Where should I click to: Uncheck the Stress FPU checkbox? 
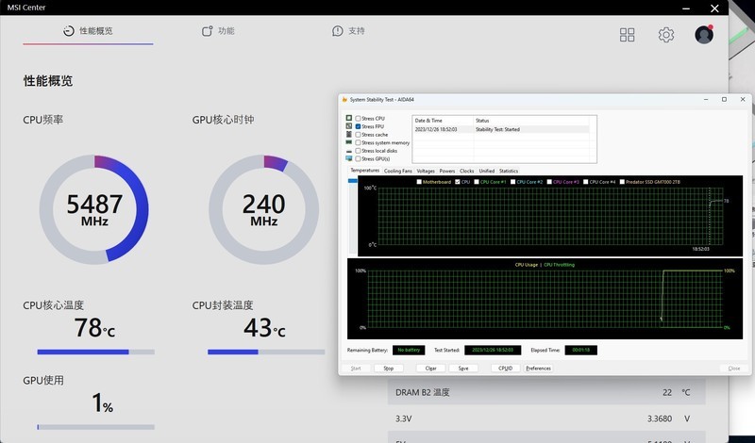tap(358, 126)
